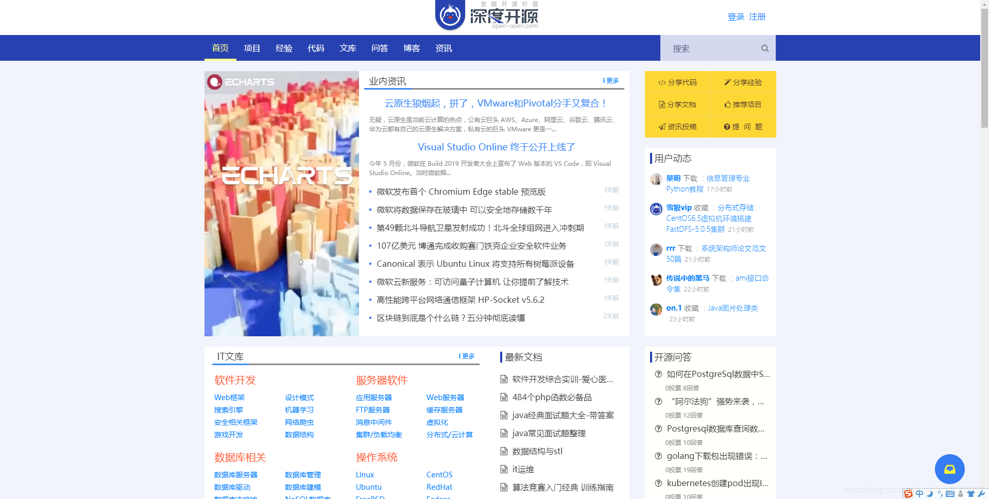Click question icon beside Postgresql数据库查询
Viewport: 989px width, 499px height.
(658, 429)
